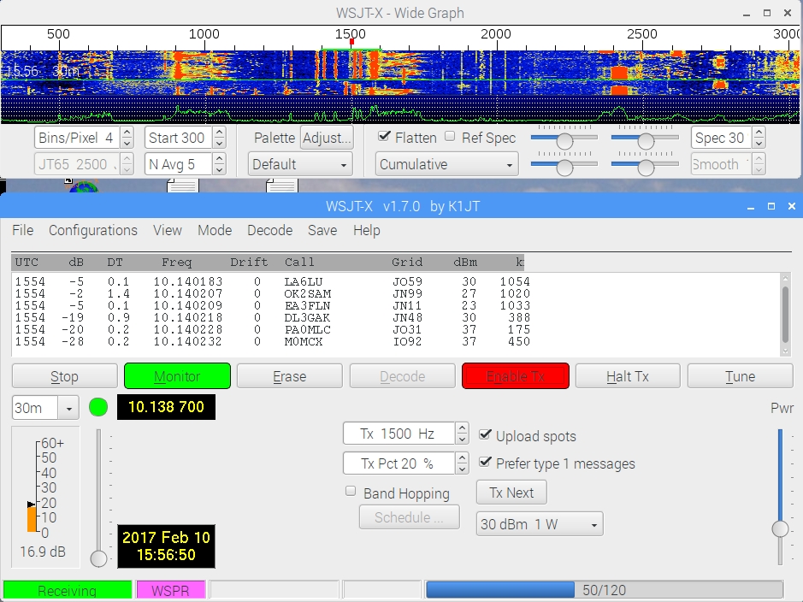
Task: Toggle the green Monitor button
Action: pos(177,376)
